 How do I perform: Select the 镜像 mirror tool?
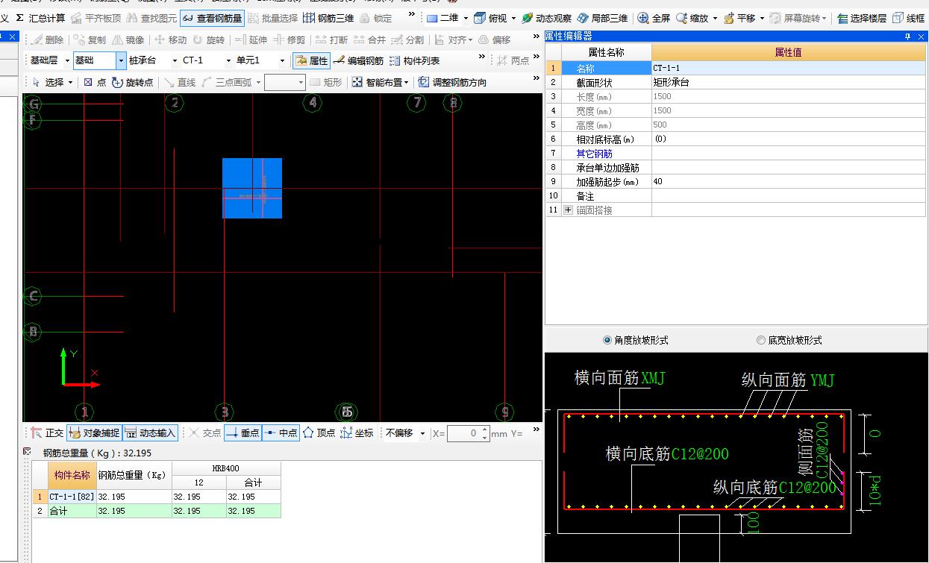128,40
